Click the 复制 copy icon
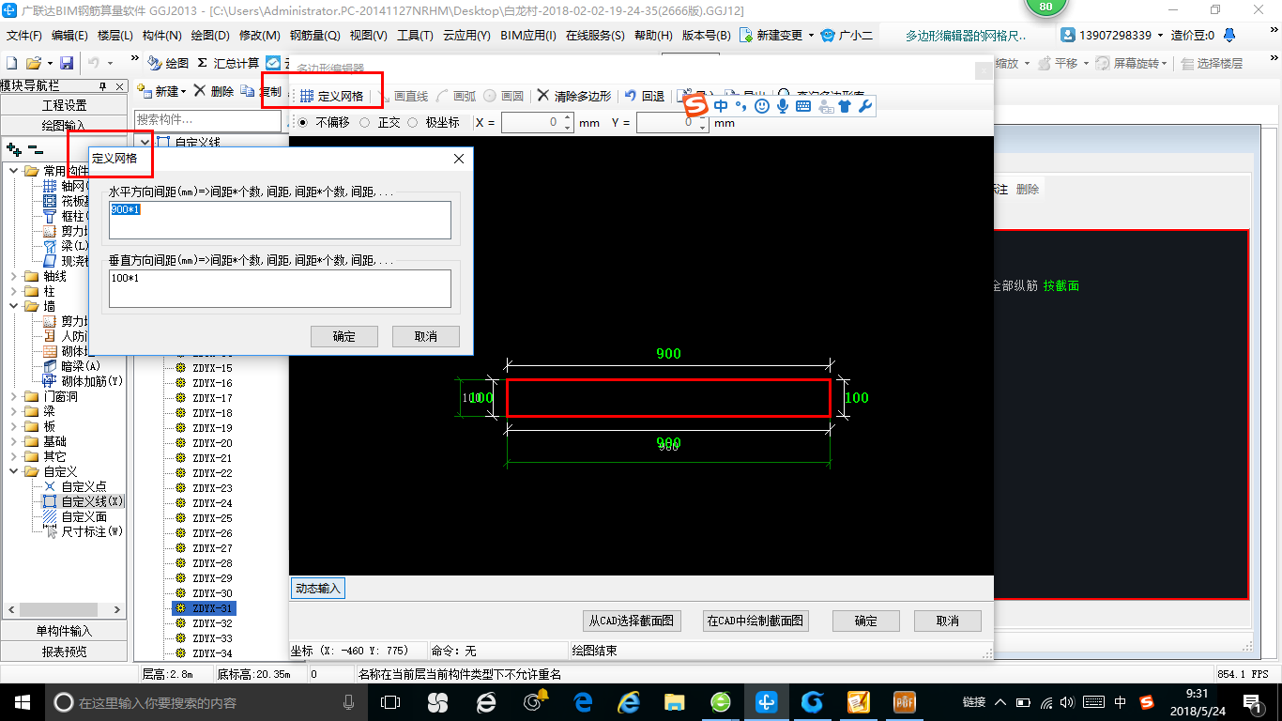Viewport: 1282px width, 721px height. [247, 91]
